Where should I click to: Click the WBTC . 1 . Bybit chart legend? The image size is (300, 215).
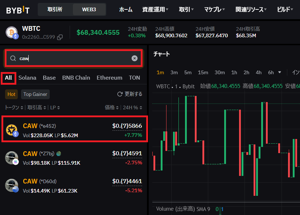click(x=175, y=87)
